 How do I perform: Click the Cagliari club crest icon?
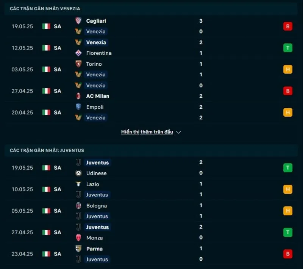[x=79, y=21]
